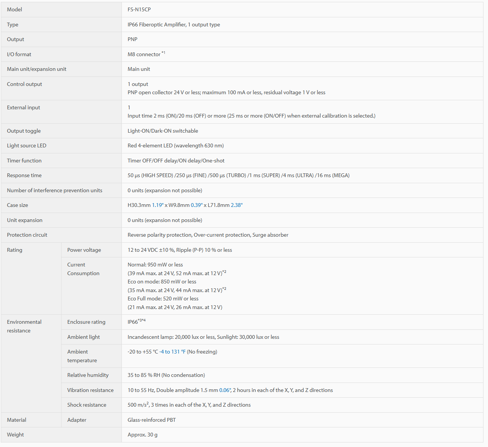Click the blue 2.38" case length value
This screenshot has height=447, width=488.
pyautogui.click(x=237, y=205)
